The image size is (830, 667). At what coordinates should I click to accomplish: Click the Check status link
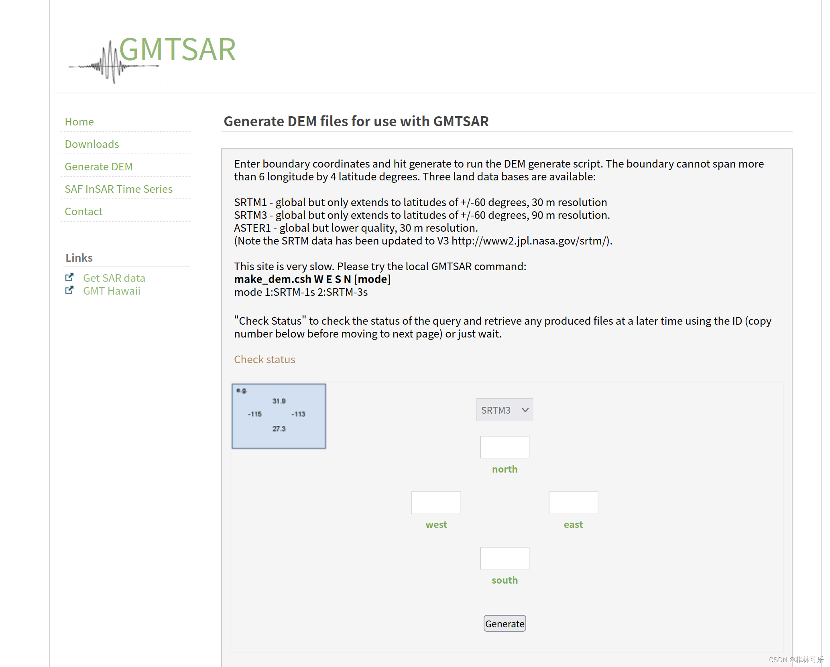pyautogui.click(x=264, y=360)
